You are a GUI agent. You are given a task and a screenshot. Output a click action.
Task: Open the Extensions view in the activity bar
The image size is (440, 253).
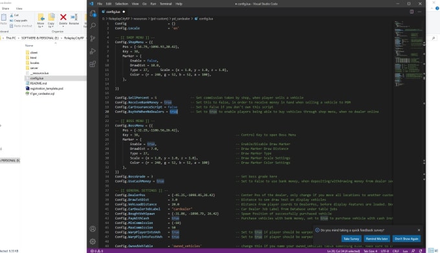93,64
